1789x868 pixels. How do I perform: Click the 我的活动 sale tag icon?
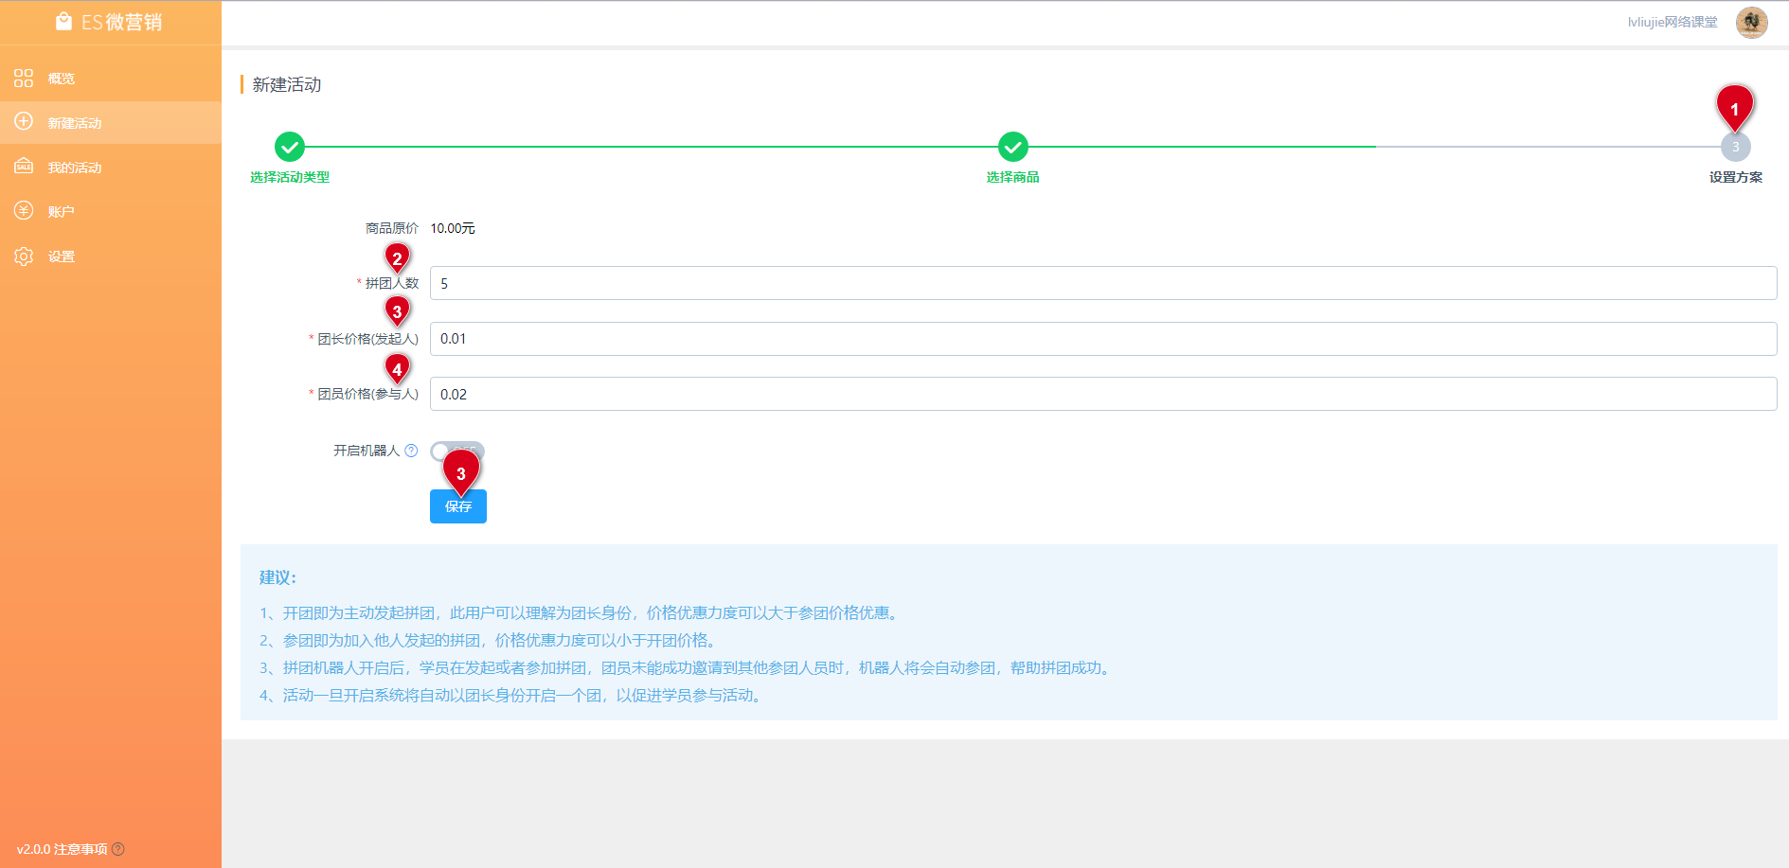[x=24, y=167]
